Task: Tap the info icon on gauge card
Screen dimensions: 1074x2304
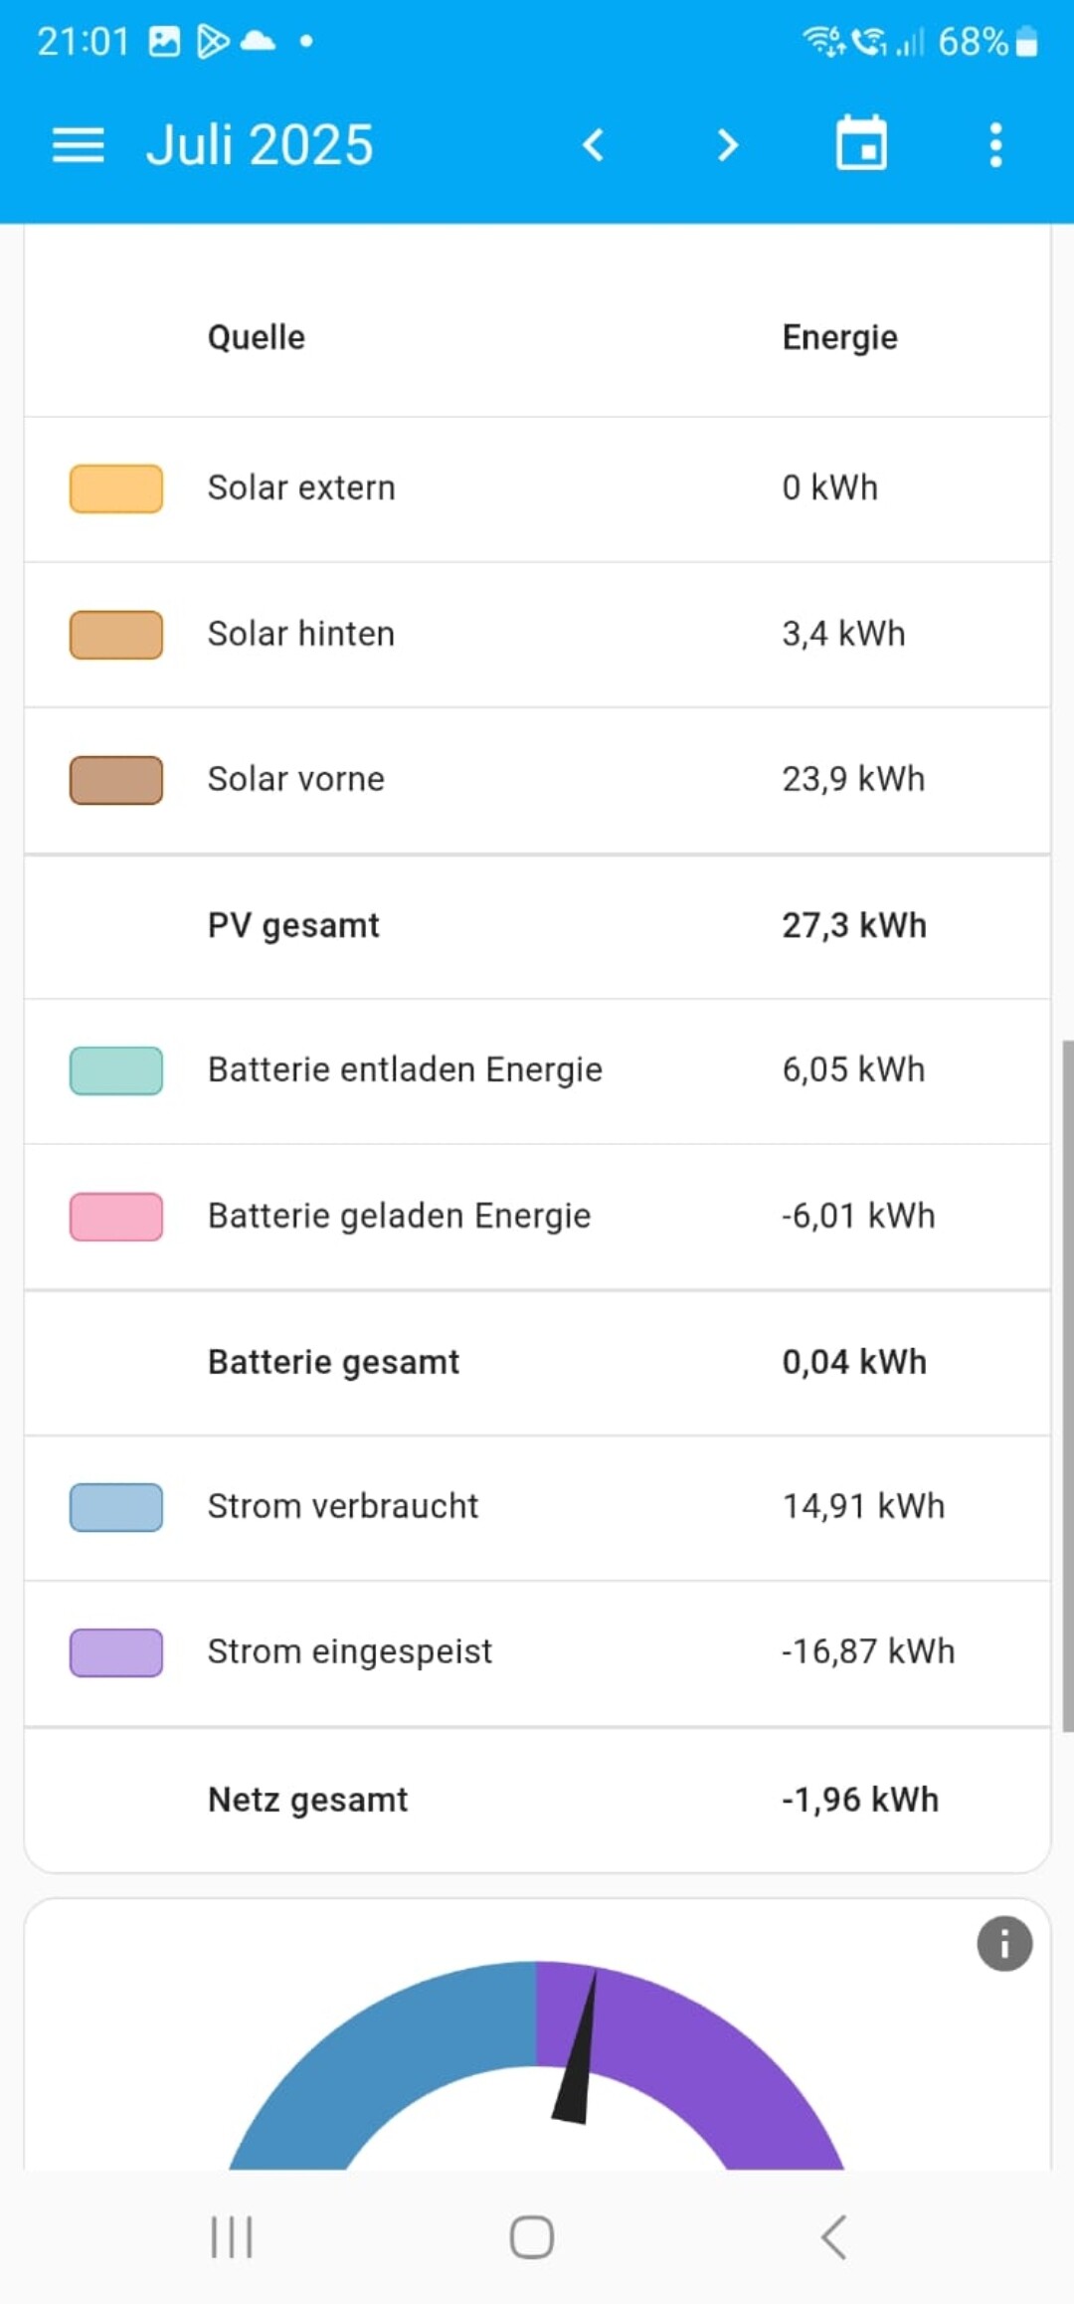Action: 1004,1943
